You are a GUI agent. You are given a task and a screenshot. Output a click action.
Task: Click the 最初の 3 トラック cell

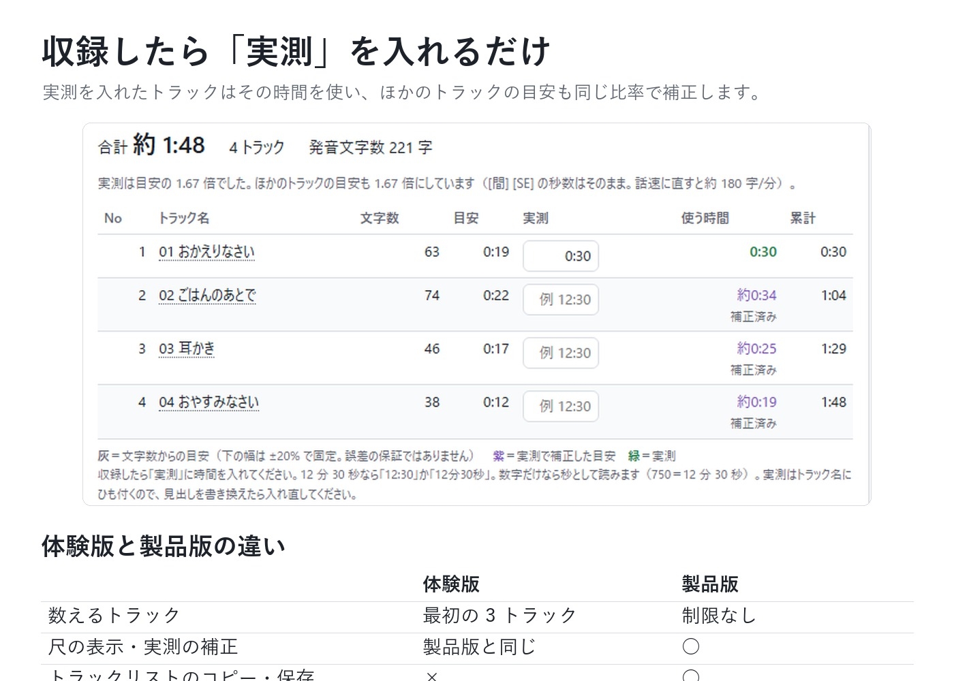pos(500,616)
